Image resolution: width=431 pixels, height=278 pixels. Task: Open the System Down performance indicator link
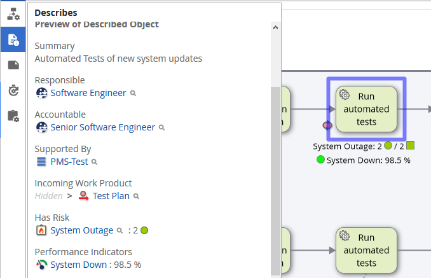coord(79,265)
